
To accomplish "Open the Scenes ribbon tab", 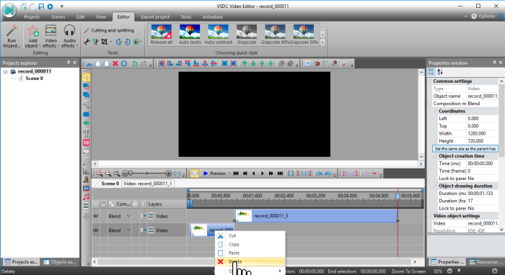I will tap(58, 17).
